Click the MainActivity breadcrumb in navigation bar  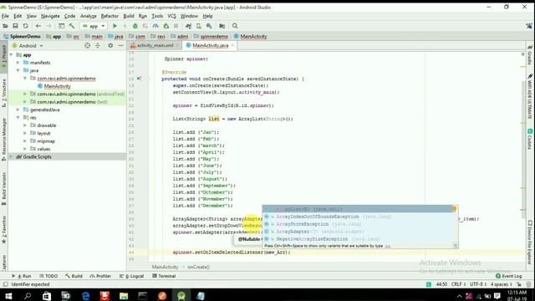tap(251, 37)
